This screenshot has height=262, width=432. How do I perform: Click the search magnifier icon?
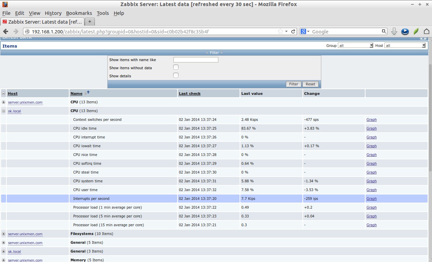point(384,31)
